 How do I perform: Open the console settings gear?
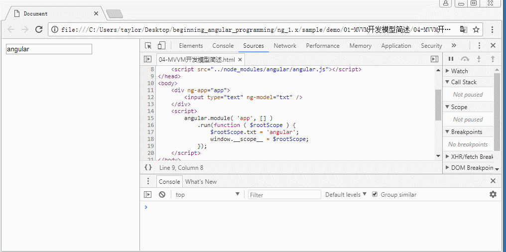(493, 194)
